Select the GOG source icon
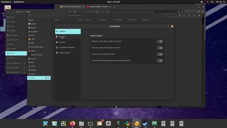 click(29, 43)
